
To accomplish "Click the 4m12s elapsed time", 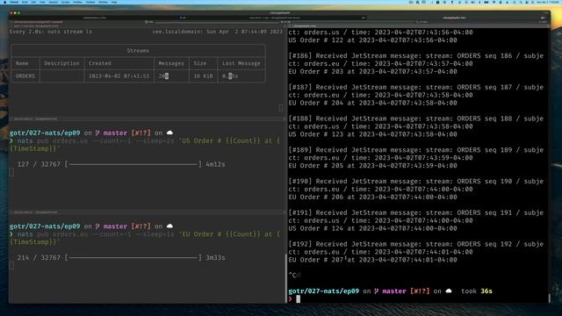I will pyautogui.click(x=215, y=164).
